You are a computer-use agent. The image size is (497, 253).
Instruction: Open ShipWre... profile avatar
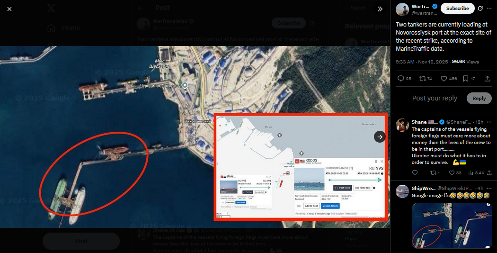[x=402, y=191]
